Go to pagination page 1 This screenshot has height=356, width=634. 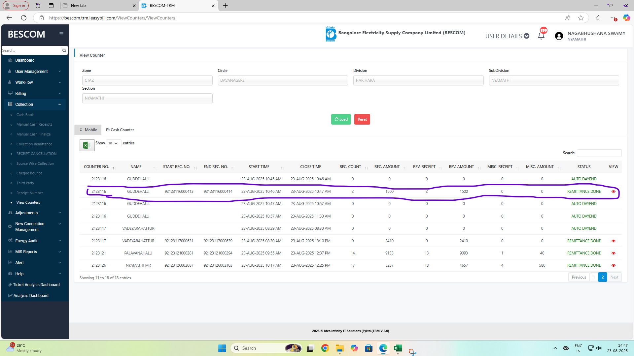point(594,277)
